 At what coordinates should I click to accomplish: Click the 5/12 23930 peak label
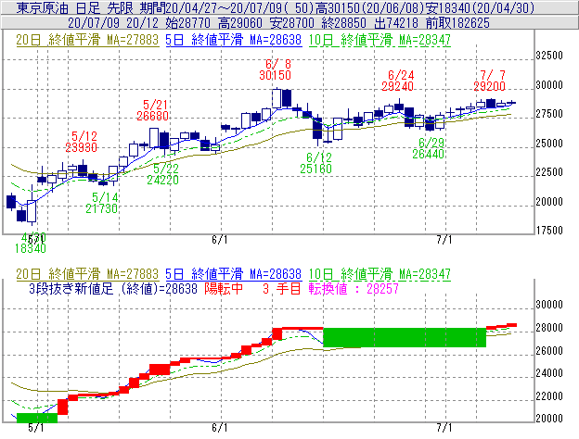point(82,142)
